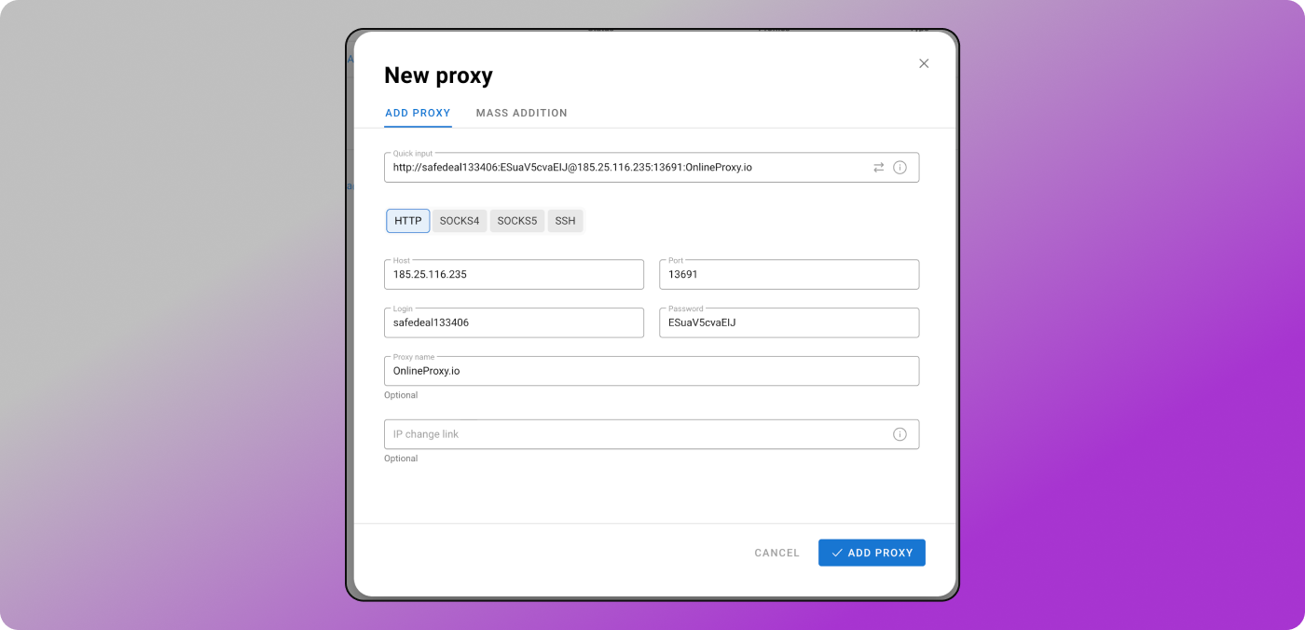Click into the Host field
Screen dimensions: 1305x630
click(514, 275)
